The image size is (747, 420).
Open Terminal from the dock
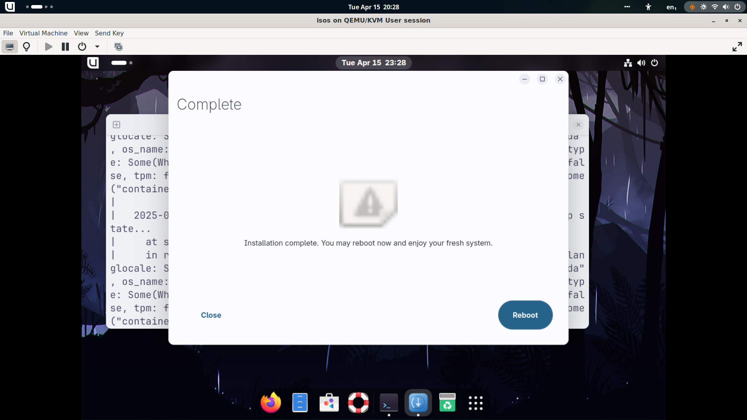point(389,403)
